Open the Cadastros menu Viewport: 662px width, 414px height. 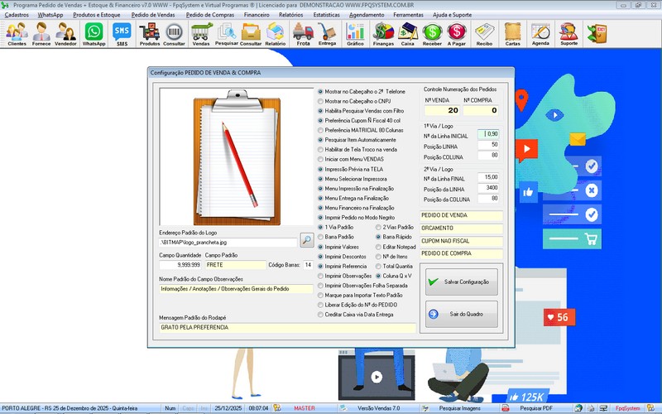pos(17,15)
